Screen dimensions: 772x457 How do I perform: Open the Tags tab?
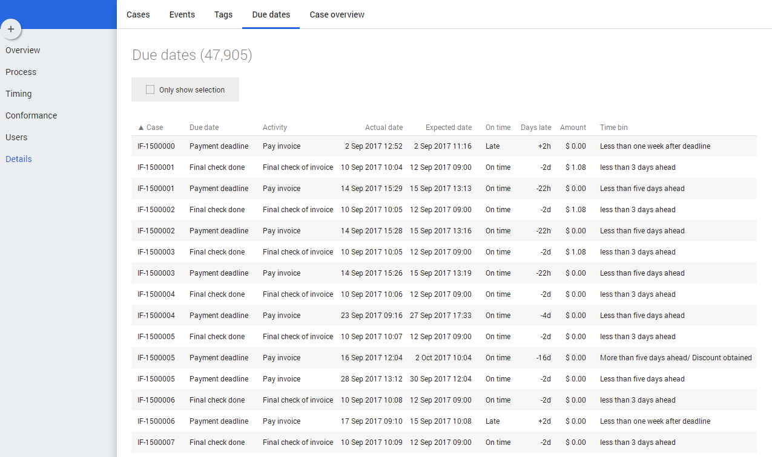click(x=223, y=15)
